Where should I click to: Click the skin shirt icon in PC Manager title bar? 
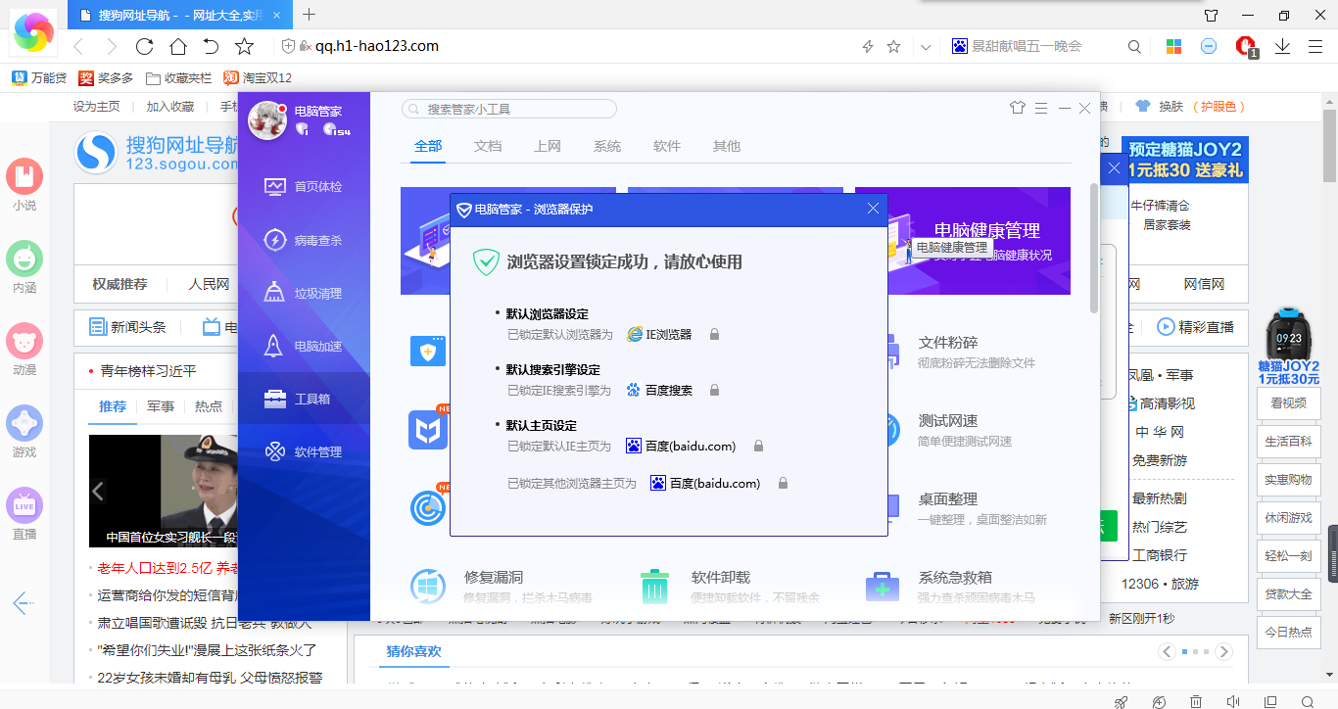[x=1018, y=109]
